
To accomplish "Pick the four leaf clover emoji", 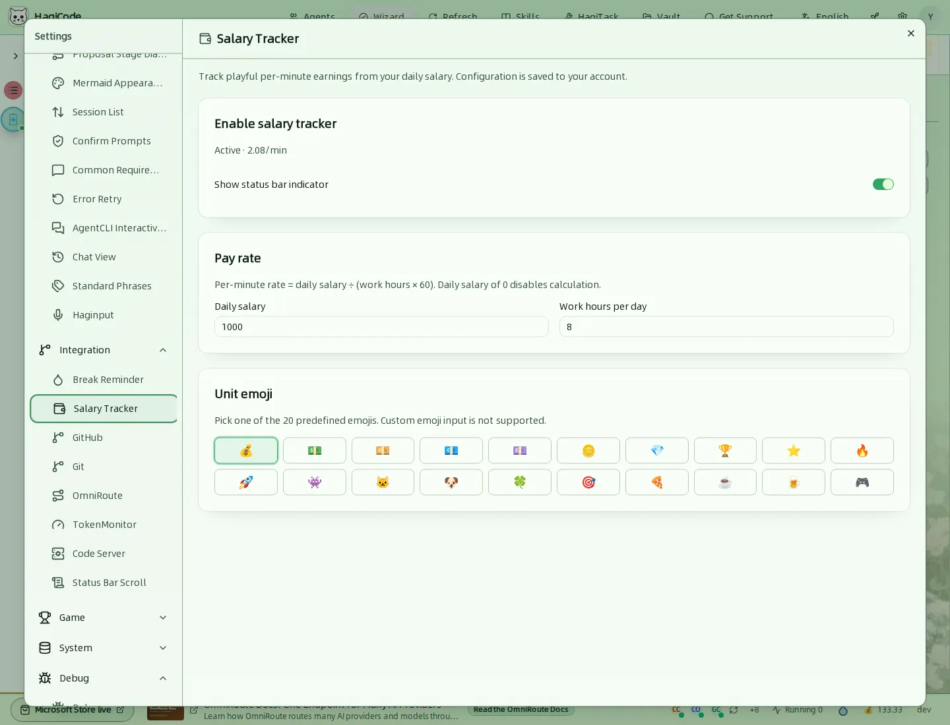I will click(520, 482).
